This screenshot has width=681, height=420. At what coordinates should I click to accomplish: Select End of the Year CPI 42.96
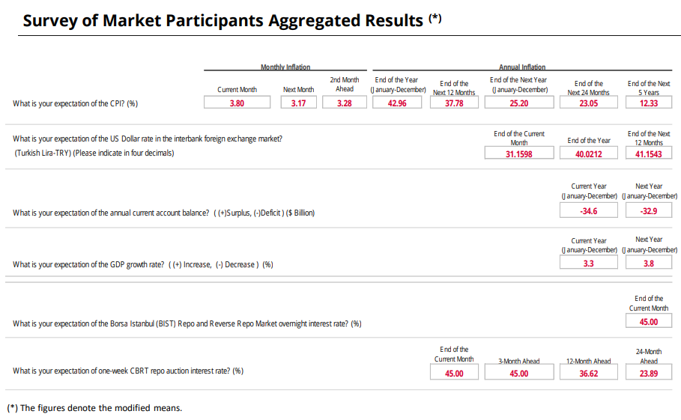(397, 103)
